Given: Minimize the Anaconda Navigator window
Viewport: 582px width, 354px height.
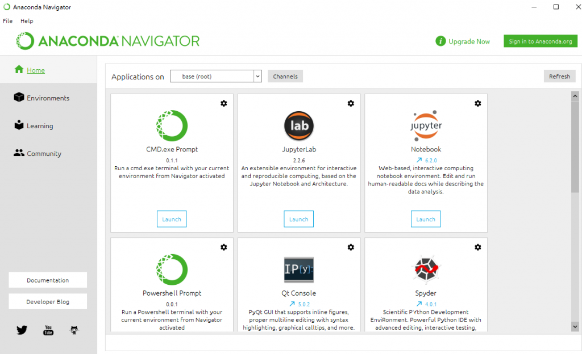Looking at the screenshot, I should [x=534, y=7].
